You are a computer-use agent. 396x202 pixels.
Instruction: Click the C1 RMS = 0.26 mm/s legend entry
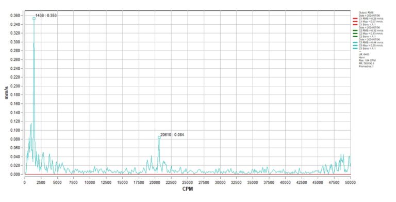point(371,19)
